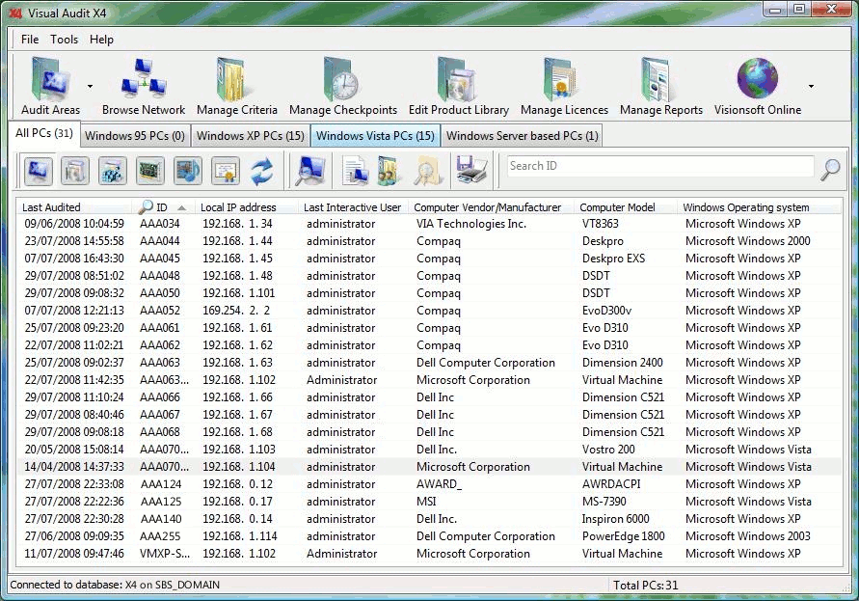Click the date 09/06/2008 10:04:59

(74, 224)
